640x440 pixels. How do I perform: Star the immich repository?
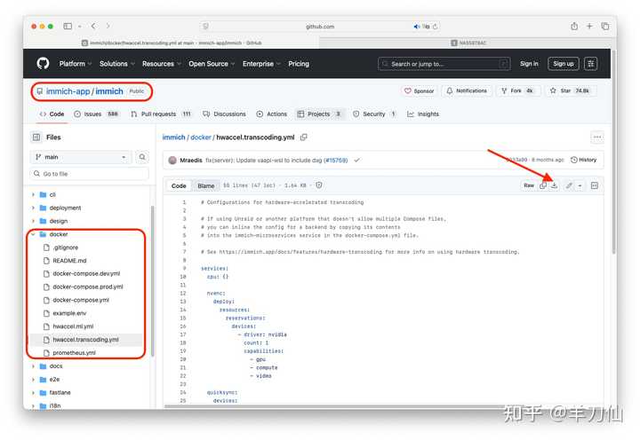(x=571, y=90)
